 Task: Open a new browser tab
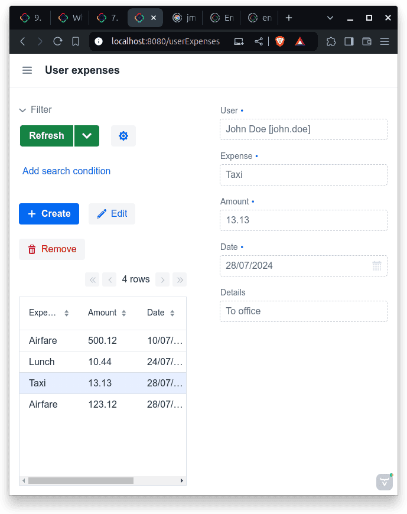(x=289, y=18)
